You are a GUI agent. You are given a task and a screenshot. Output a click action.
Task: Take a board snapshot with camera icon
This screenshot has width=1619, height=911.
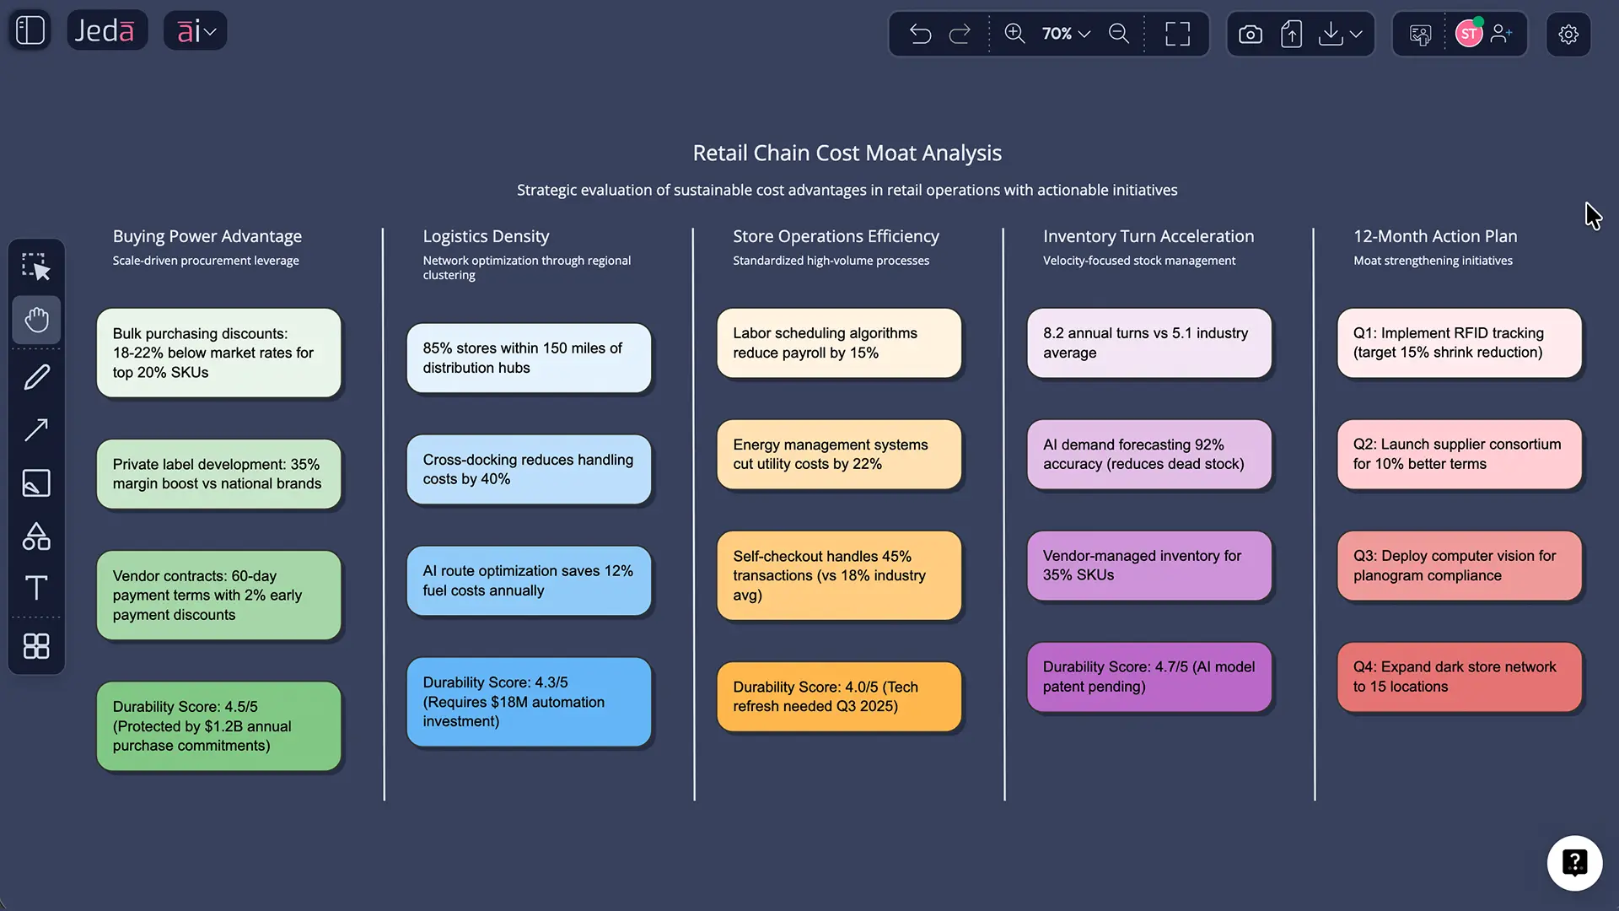1251,34
